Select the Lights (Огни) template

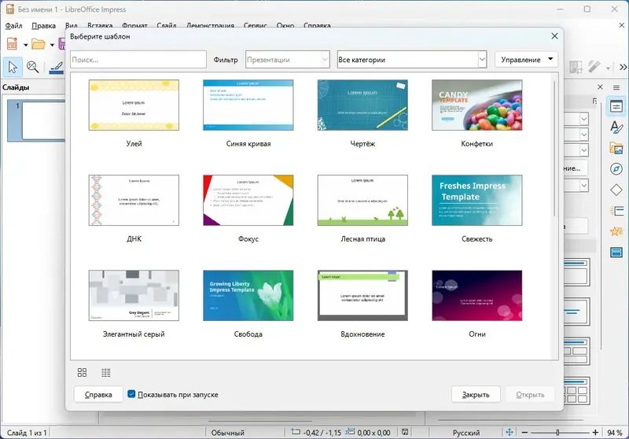coord(477,295)
